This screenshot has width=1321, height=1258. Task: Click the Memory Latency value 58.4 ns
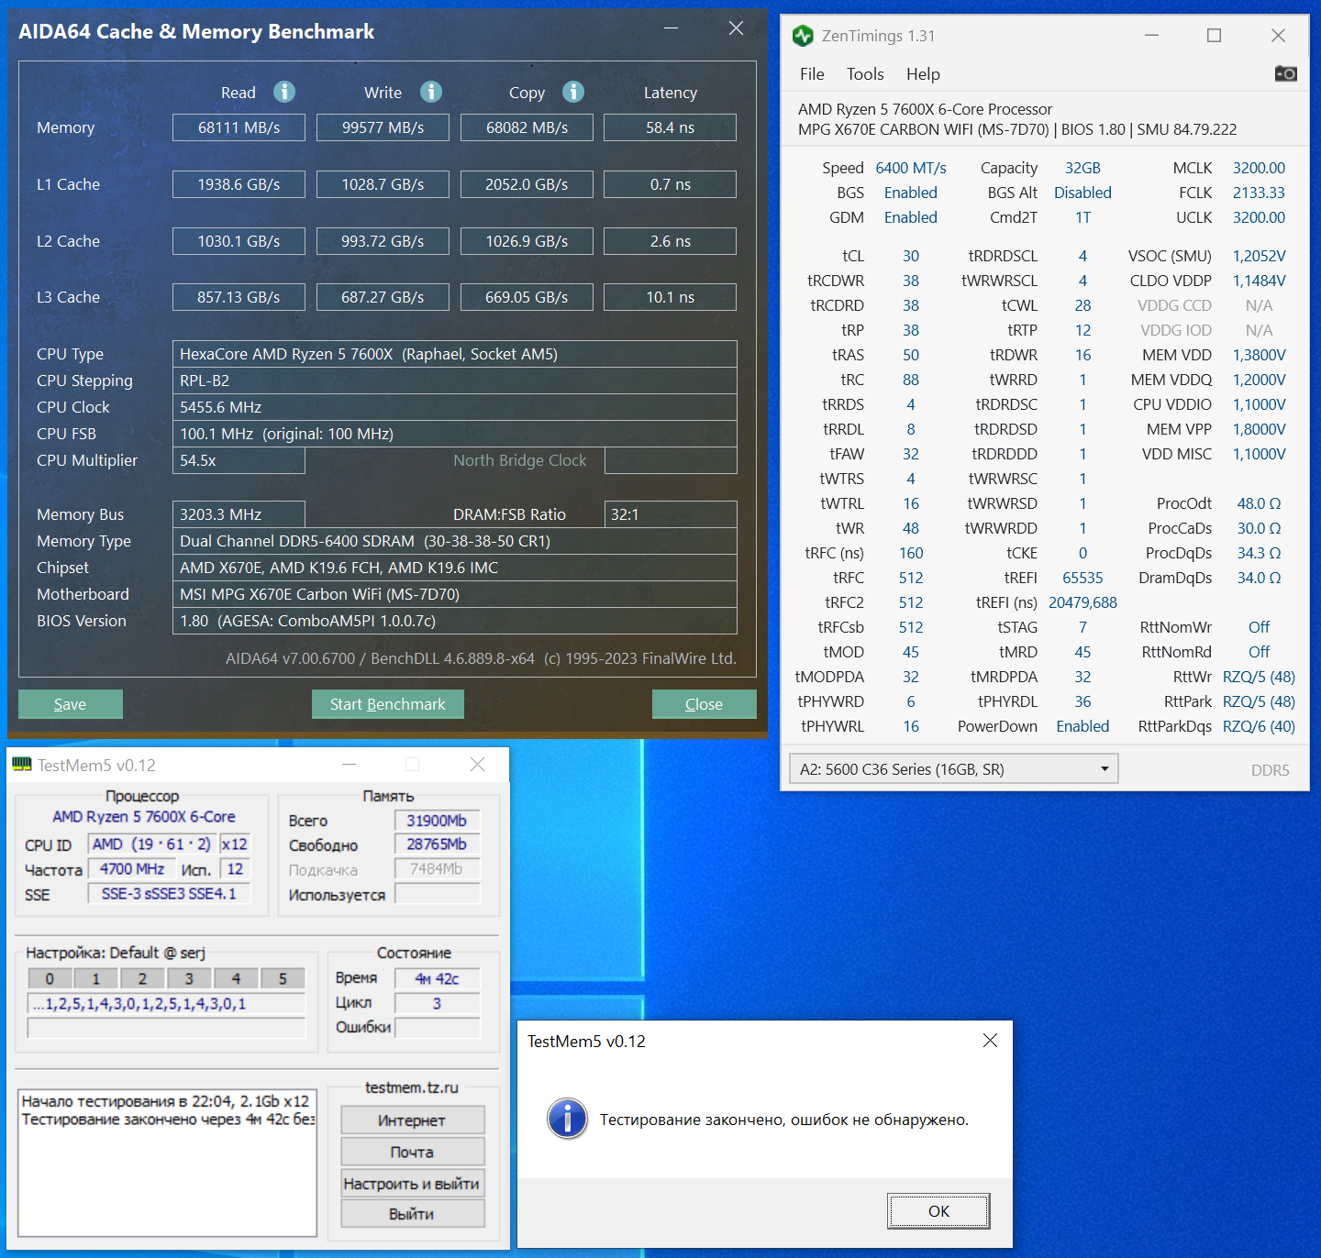[x=670, y=127]
